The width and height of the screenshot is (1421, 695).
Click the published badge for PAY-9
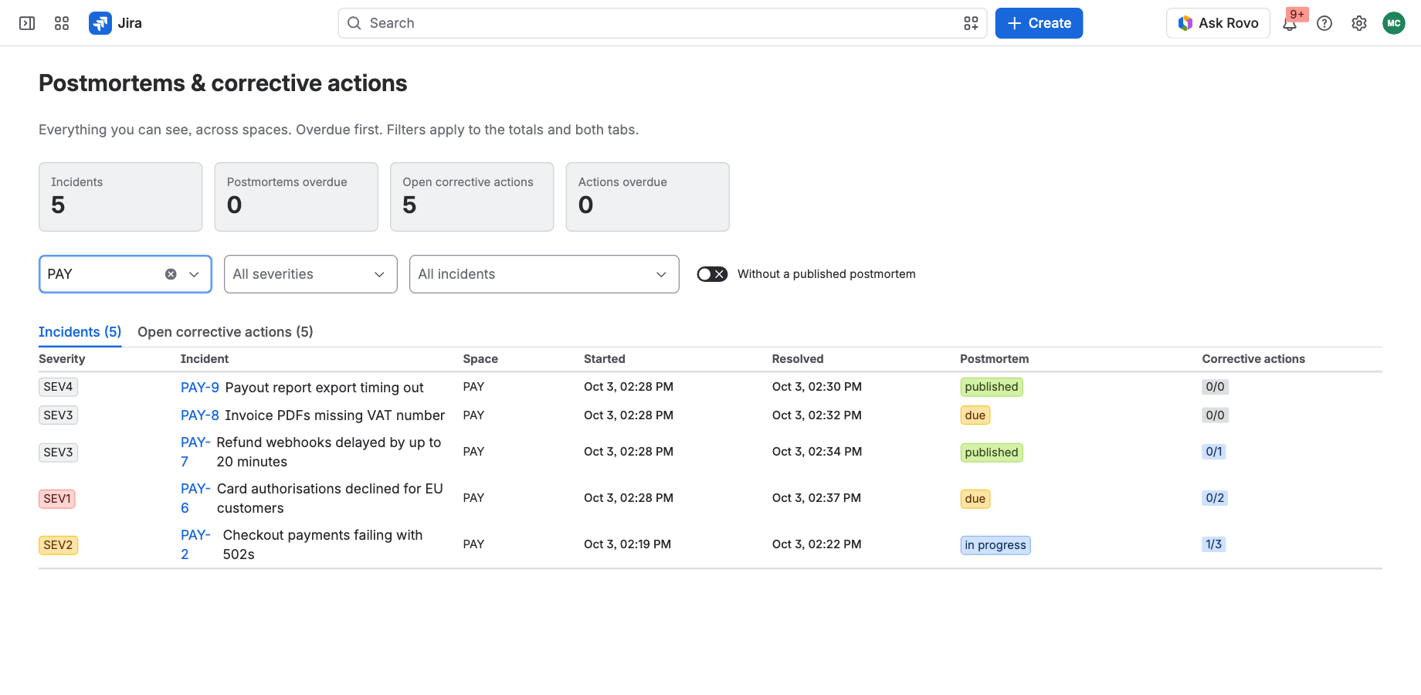(x=992, y=387)
